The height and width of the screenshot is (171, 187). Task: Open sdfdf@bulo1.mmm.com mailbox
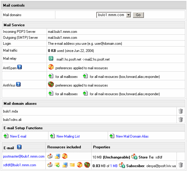[x=19, y=165]
